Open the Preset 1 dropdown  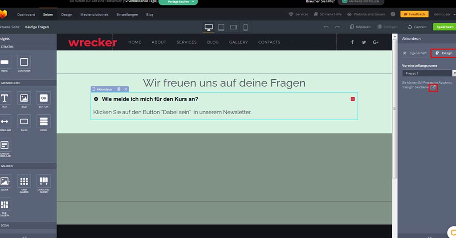(429, 73)
